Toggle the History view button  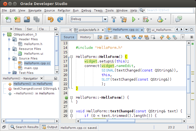click(85, 37)
